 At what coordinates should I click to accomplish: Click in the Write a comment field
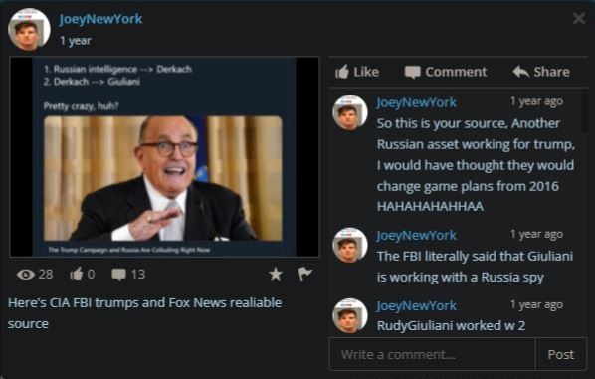pyautogui.click(x=432, y=354)
